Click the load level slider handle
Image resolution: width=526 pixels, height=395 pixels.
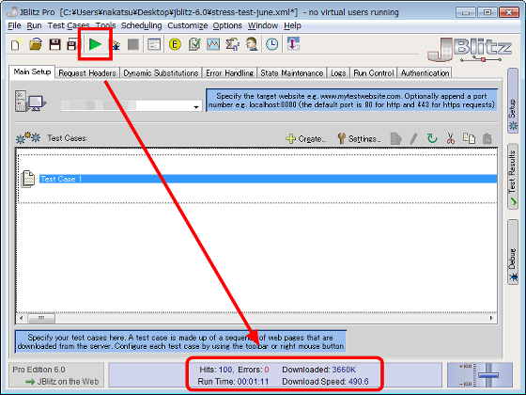pyautogui.click(x=488, y=375)
